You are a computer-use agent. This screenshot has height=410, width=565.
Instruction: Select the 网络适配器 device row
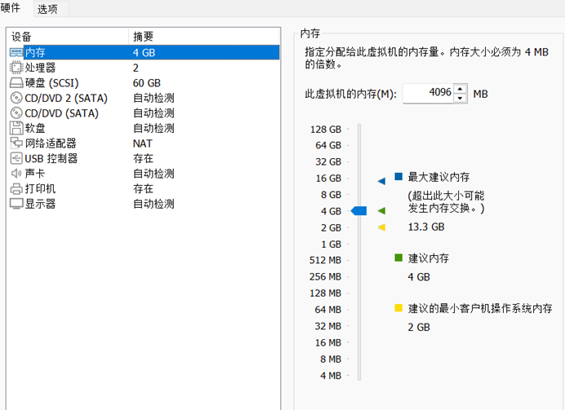tap(145, 143)
